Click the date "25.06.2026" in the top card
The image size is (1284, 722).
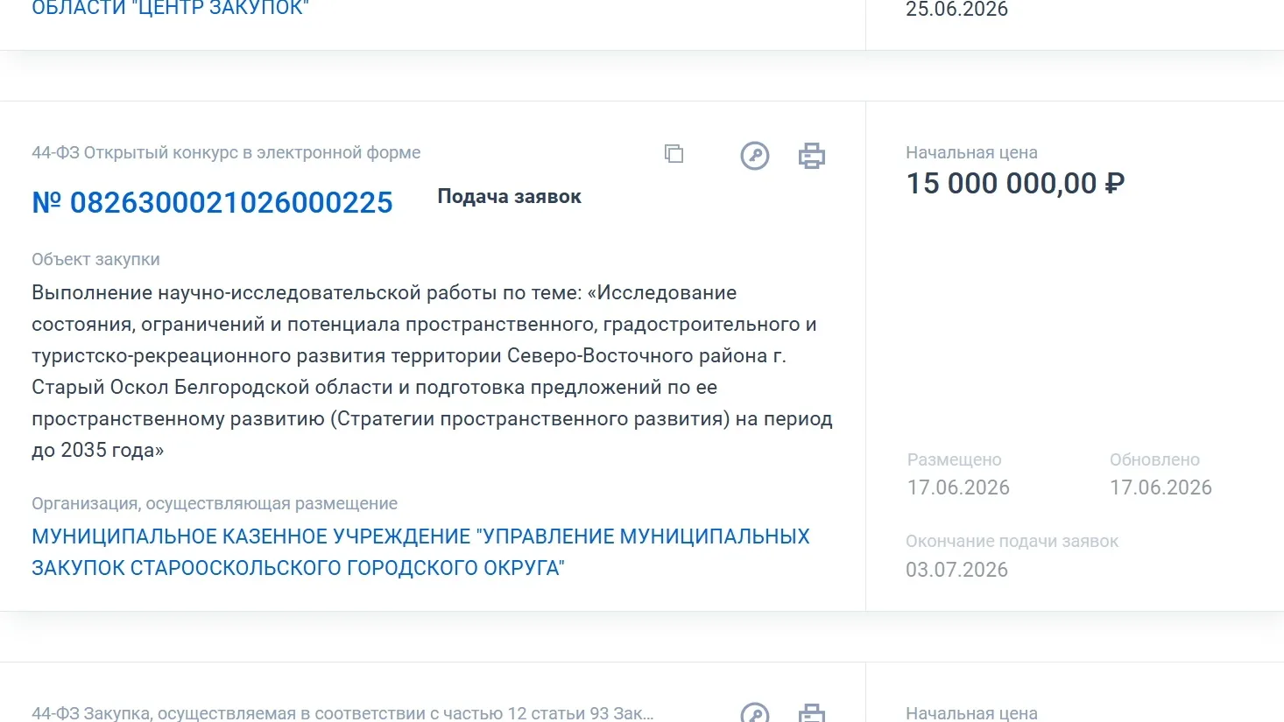coord(956,10)
